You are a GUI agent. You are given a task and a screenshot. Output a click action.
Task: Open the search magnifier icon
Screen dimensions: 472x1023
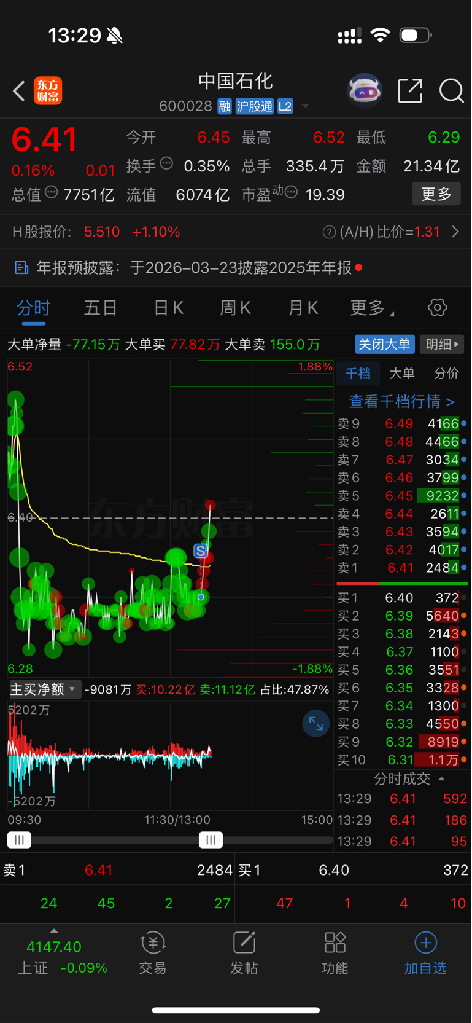pyautogui.click(x=451, y=91)
